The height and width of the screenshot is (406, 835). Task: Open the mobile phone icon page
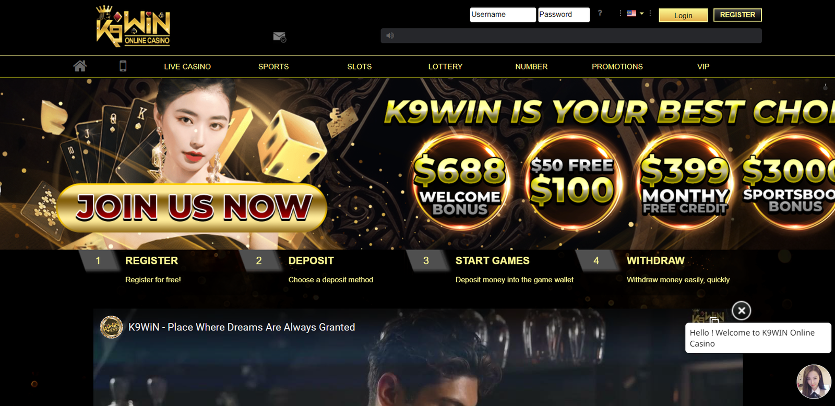(123, 66)
